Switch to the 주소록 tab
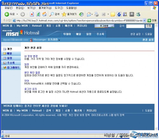 pos(100,34)
